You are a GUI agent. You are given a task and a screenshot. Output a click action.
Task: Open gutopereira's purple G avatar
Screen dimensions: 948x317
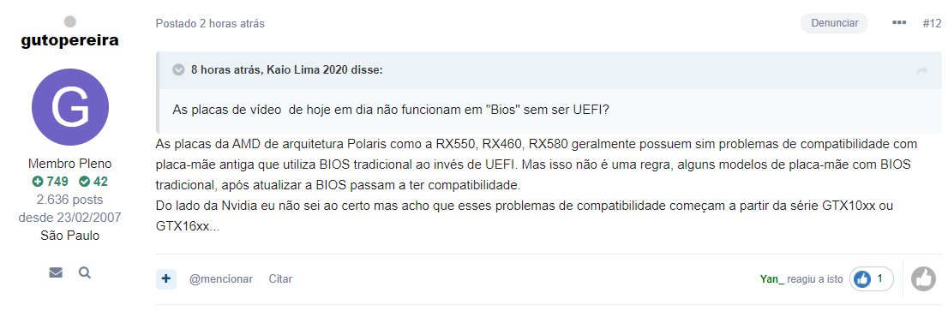[x=70, y=107]
